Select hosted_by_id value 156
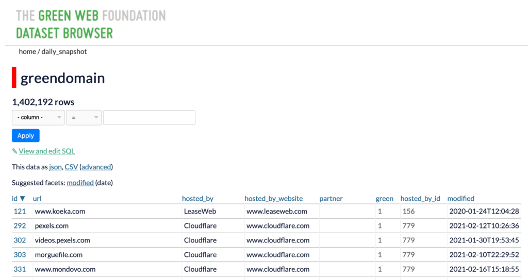 pos(408,211)
